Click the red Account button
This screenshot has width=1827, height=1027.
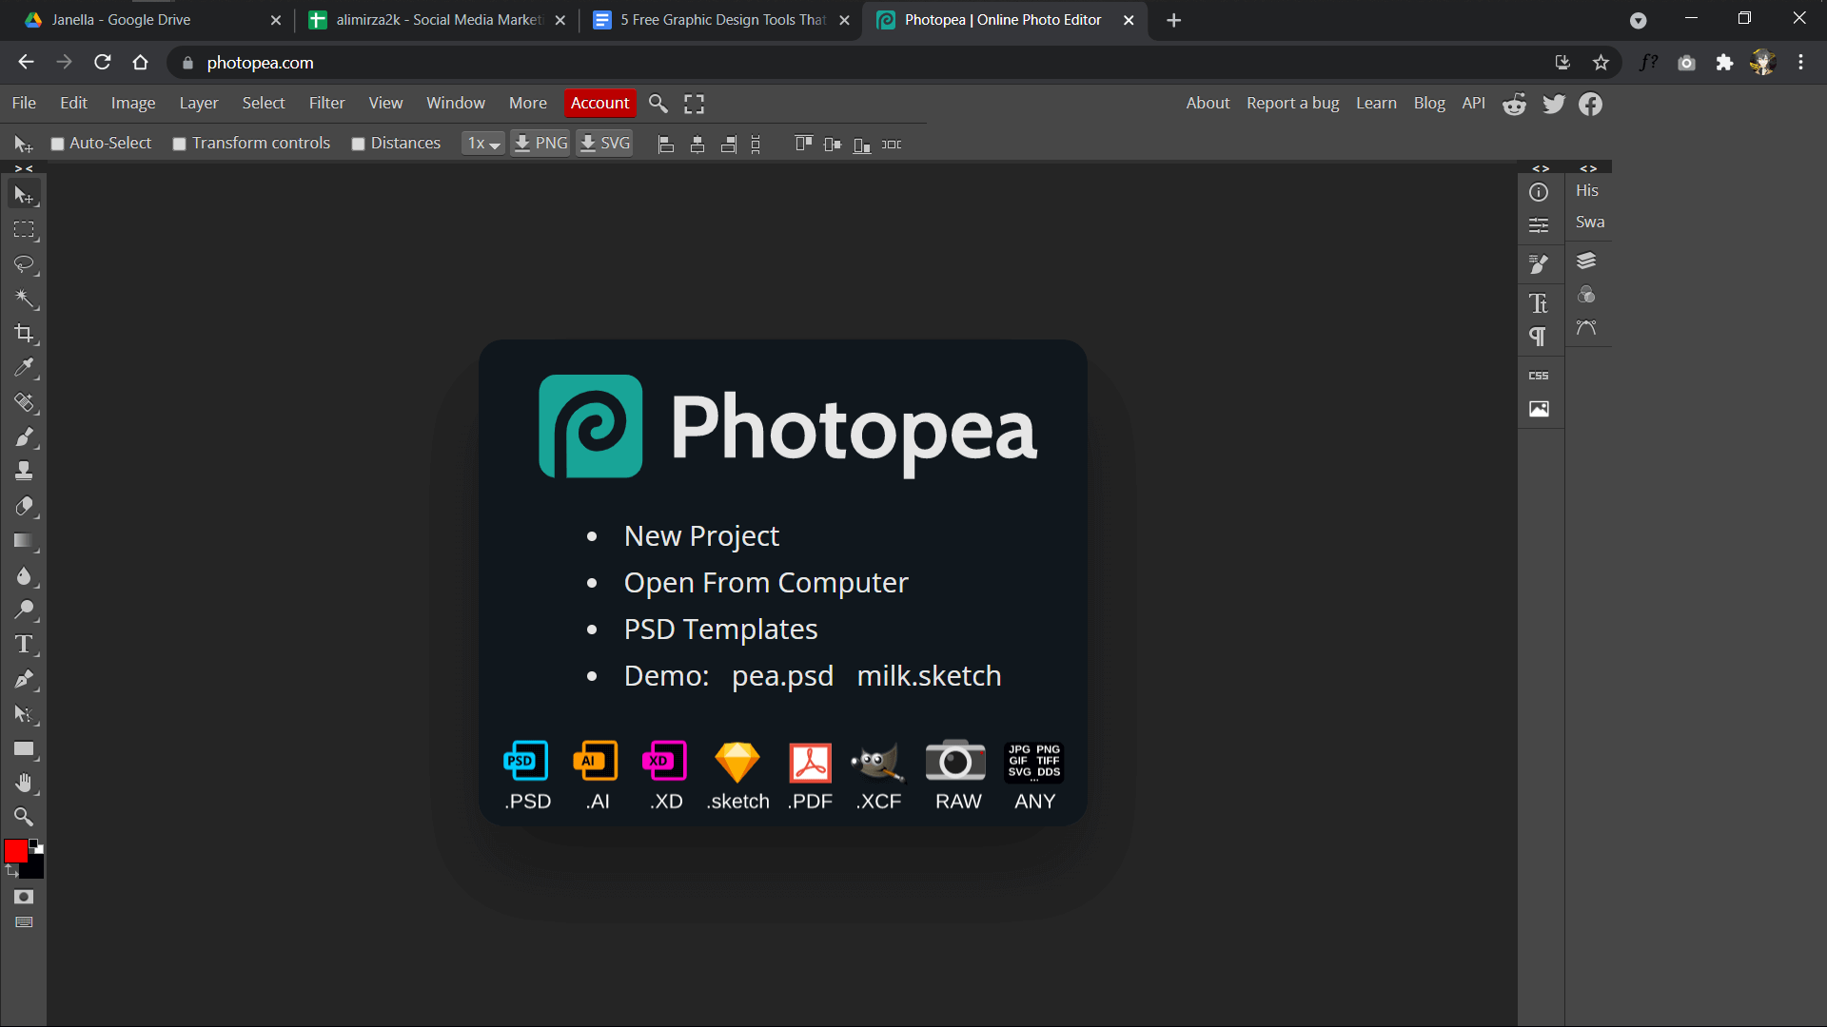tap(599, 103)
